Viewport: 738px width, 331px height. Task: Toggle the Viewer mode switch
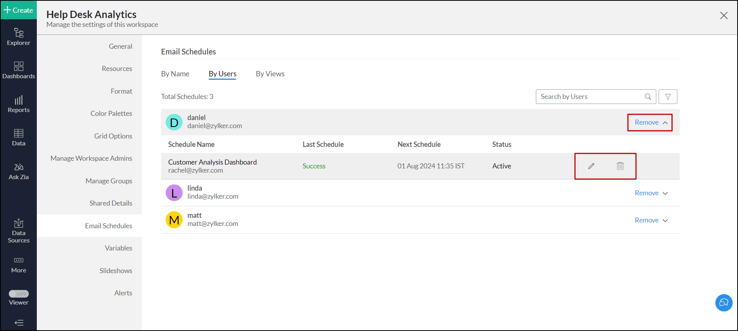click(x=19, y=294)
